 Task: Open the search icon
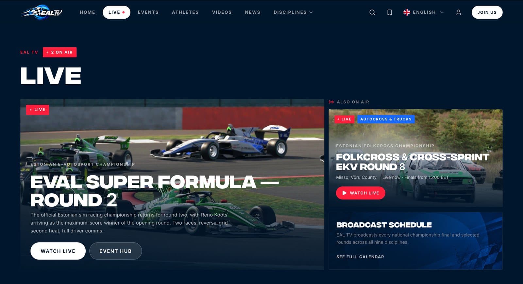(372, 12)
